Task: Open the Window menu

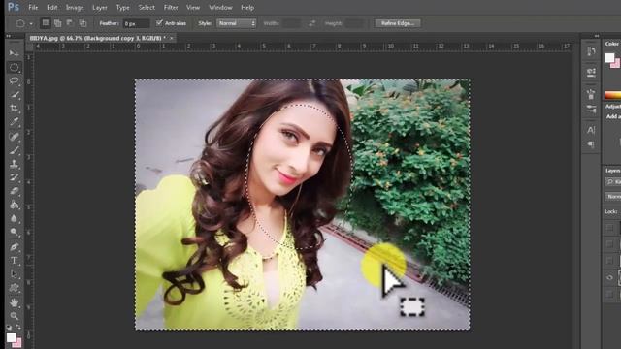Action: pyautogui.click(x=220, y=7)
